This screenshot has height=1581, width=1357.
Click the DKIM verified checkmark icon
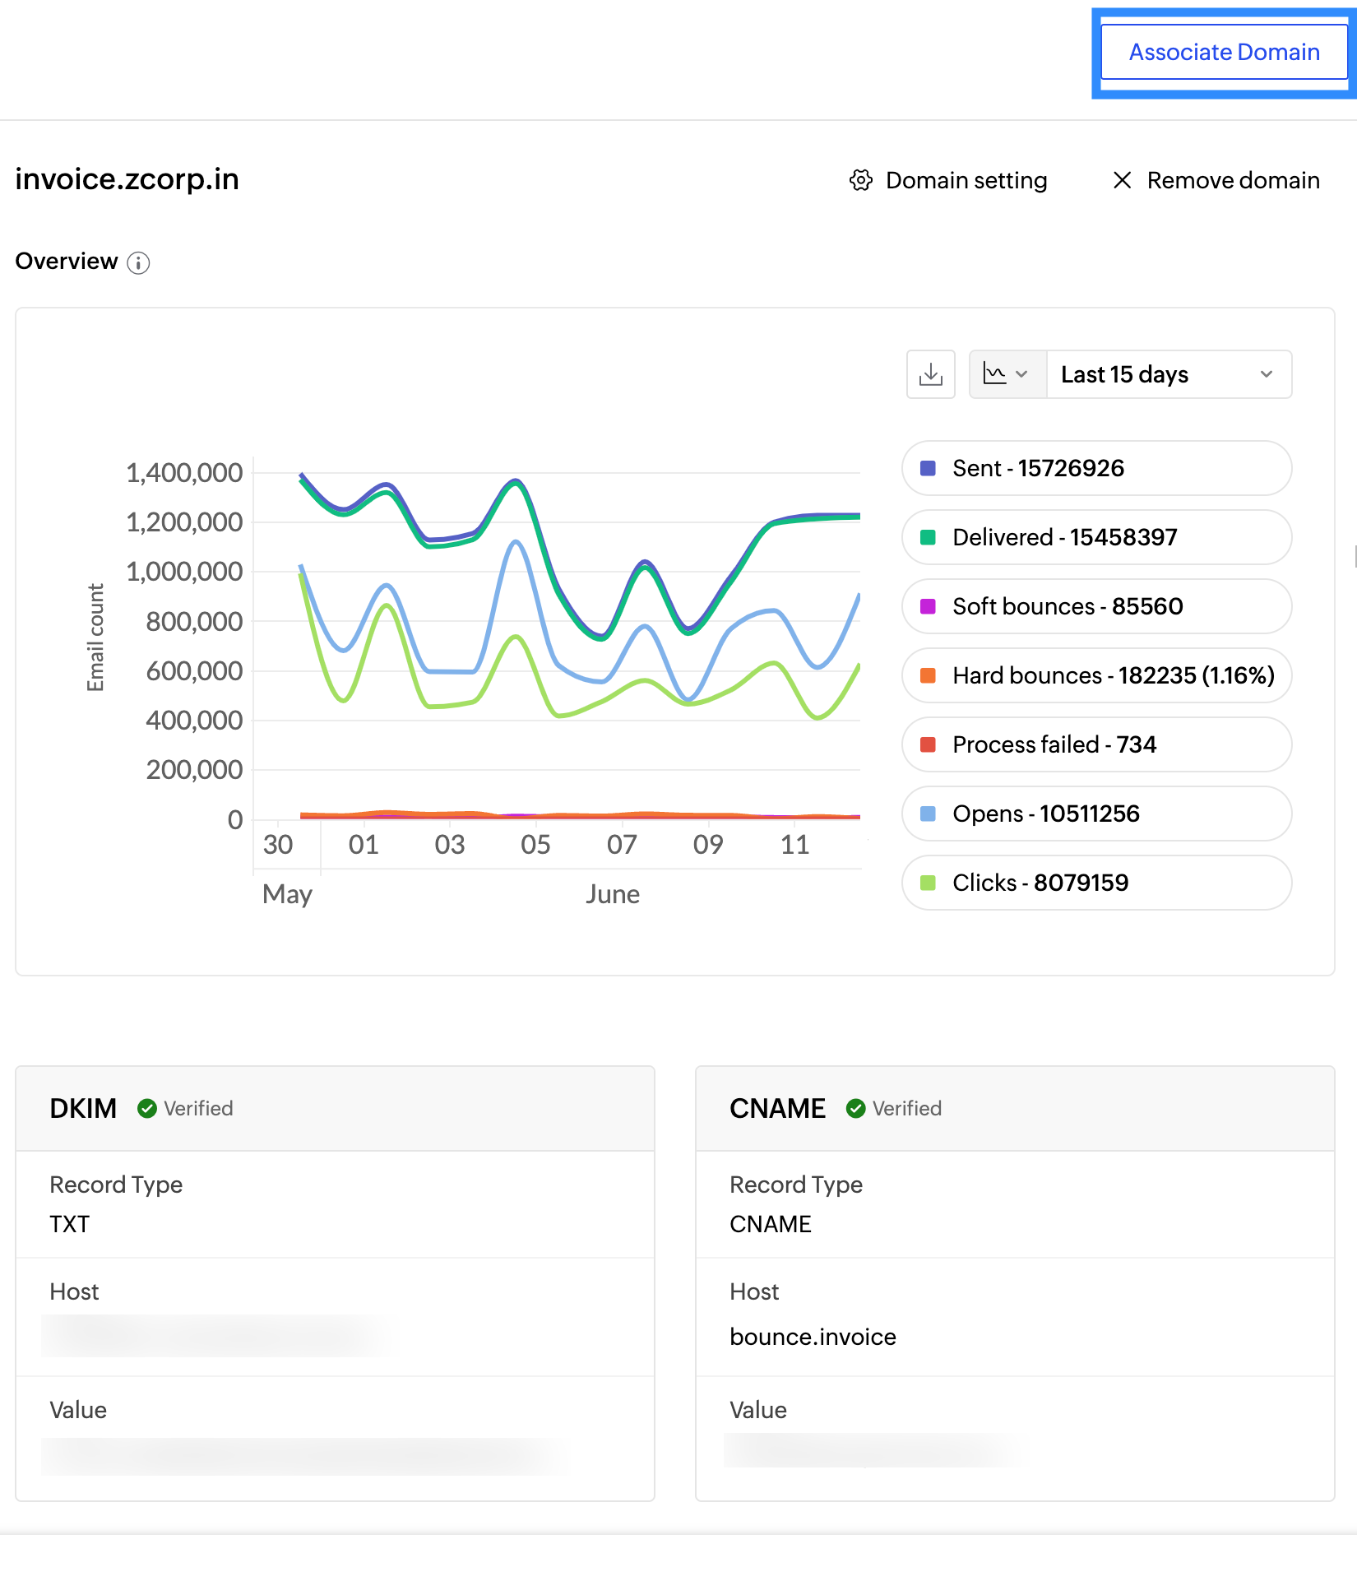pyautogui.click(x=147, y=1109)
